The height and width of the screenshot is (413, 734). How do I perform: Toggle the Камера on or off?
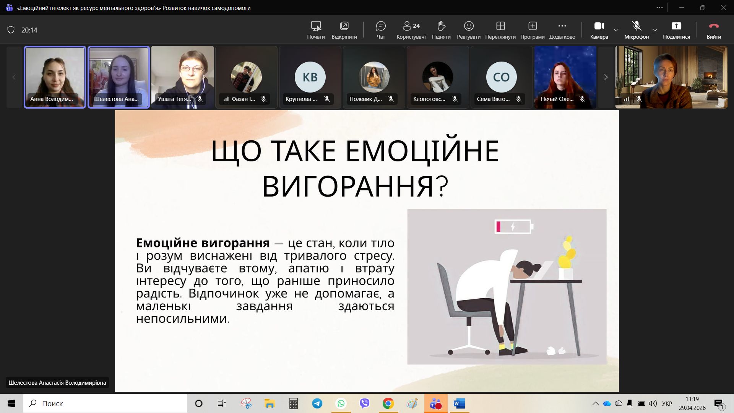click(599, 30)
